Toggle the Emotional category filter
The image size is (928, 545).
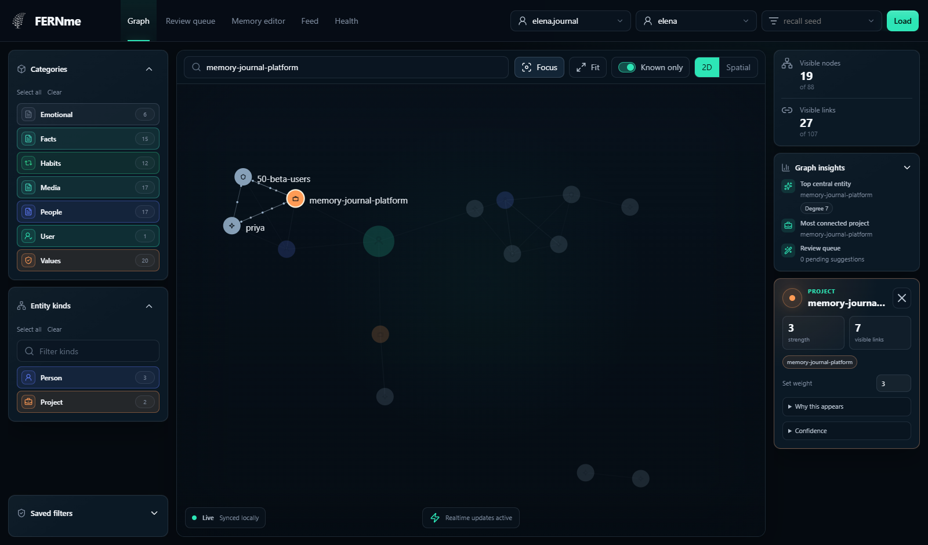(88, 114)
